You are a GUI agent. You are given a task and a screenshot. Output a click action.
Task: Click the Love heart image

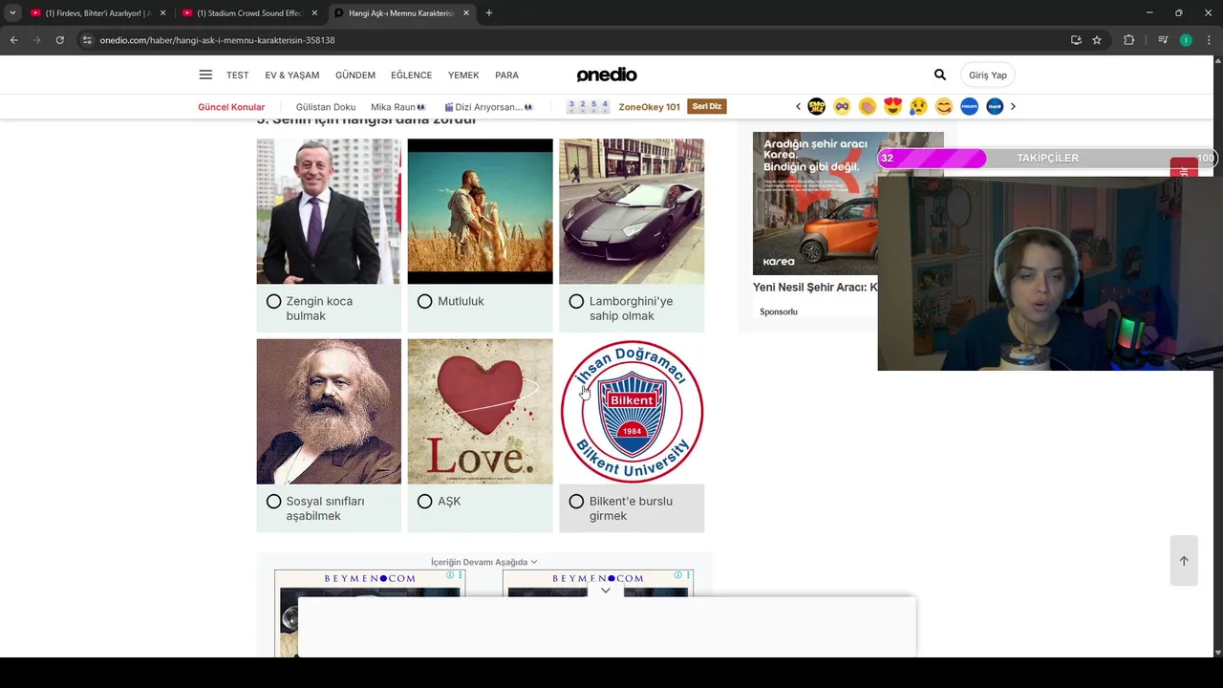coord(480,411)
